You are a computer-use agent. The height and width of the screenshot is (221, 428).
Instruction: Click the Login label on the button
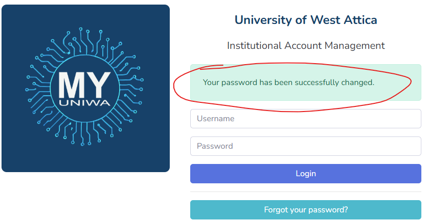click(305, 174)
